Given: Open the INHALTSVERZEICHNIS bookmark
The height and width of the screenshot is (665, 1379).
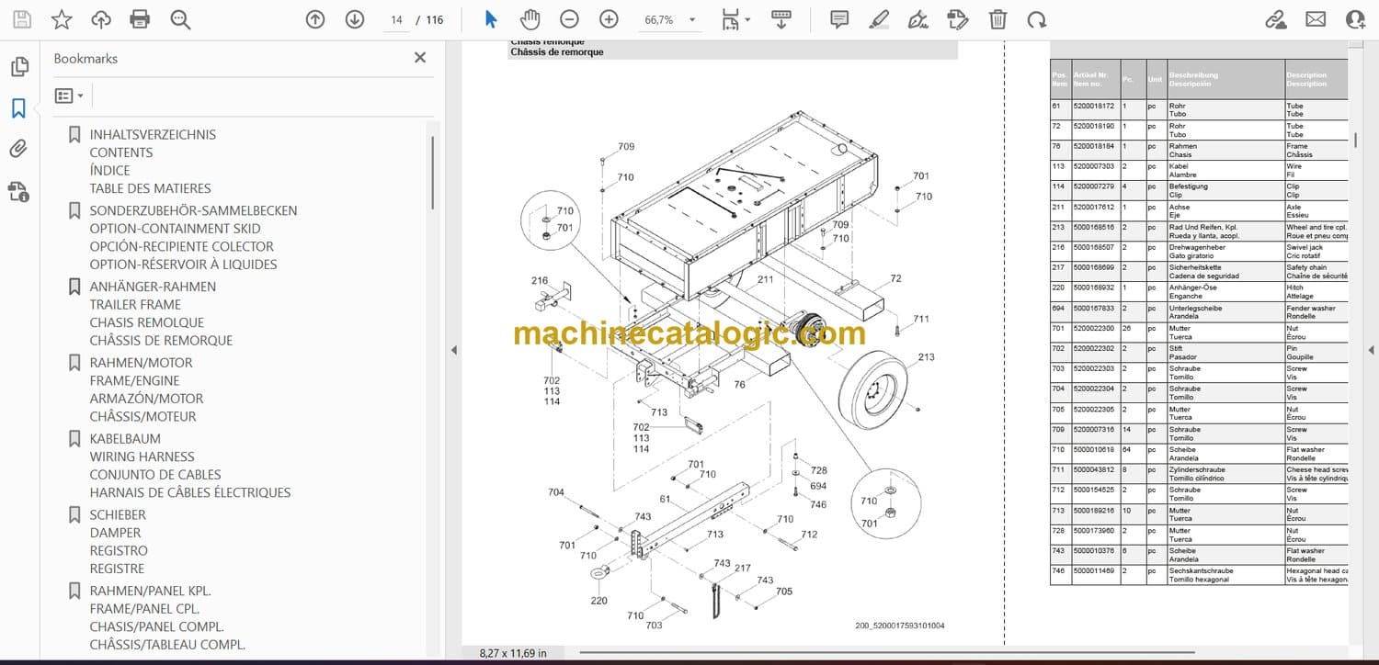Looking at the screenshot, I should pos(153,134).
